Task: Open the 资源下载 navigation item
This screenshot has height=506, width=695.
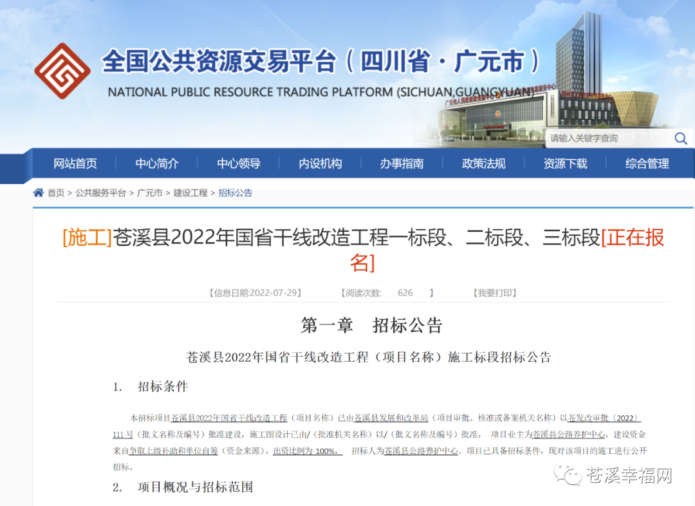Action: [565, 164]
